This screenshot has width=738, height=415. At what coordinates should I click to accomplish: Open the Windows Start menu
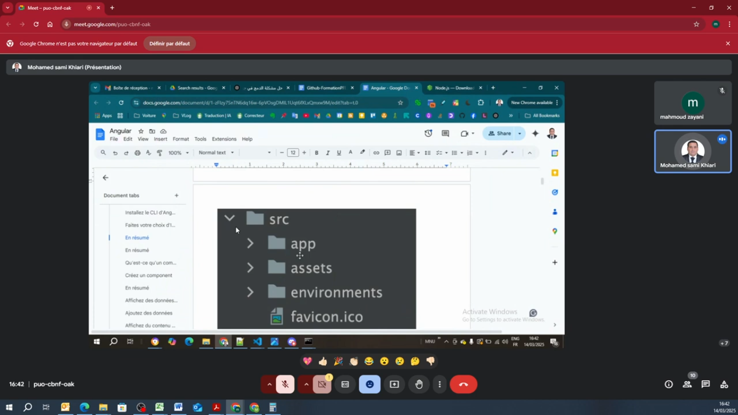pyautogui.click(x=9, y=407)
